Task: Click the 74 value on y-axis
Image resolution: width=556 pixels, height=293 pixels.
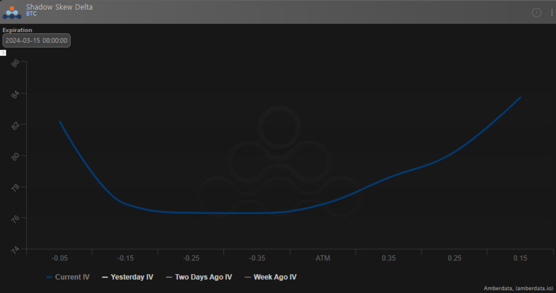Action: 15,250
